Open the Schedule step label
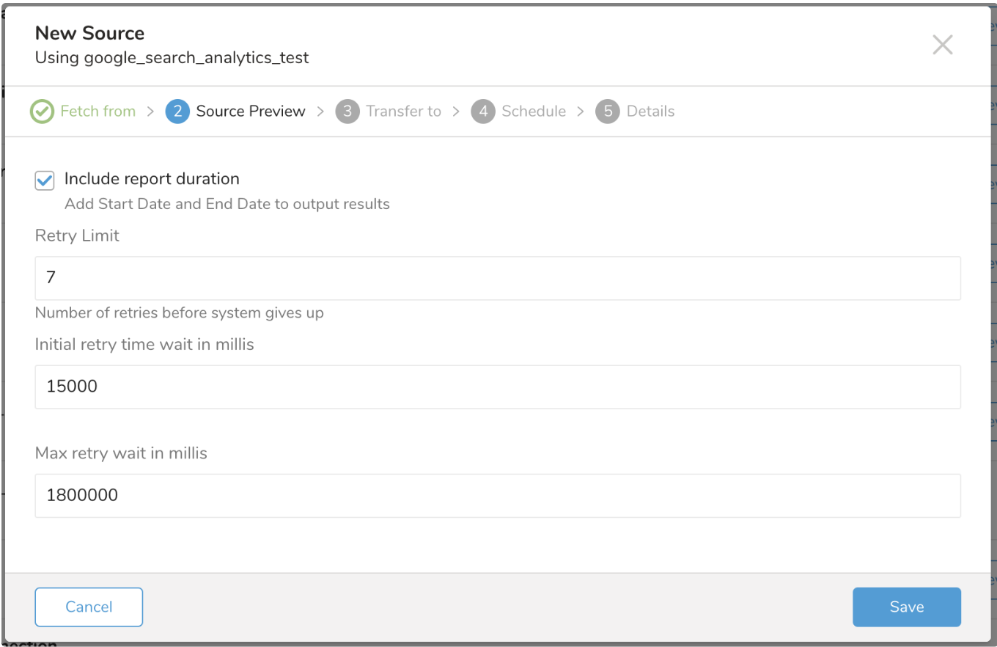997x647 pixels. [x=534, y=112]
